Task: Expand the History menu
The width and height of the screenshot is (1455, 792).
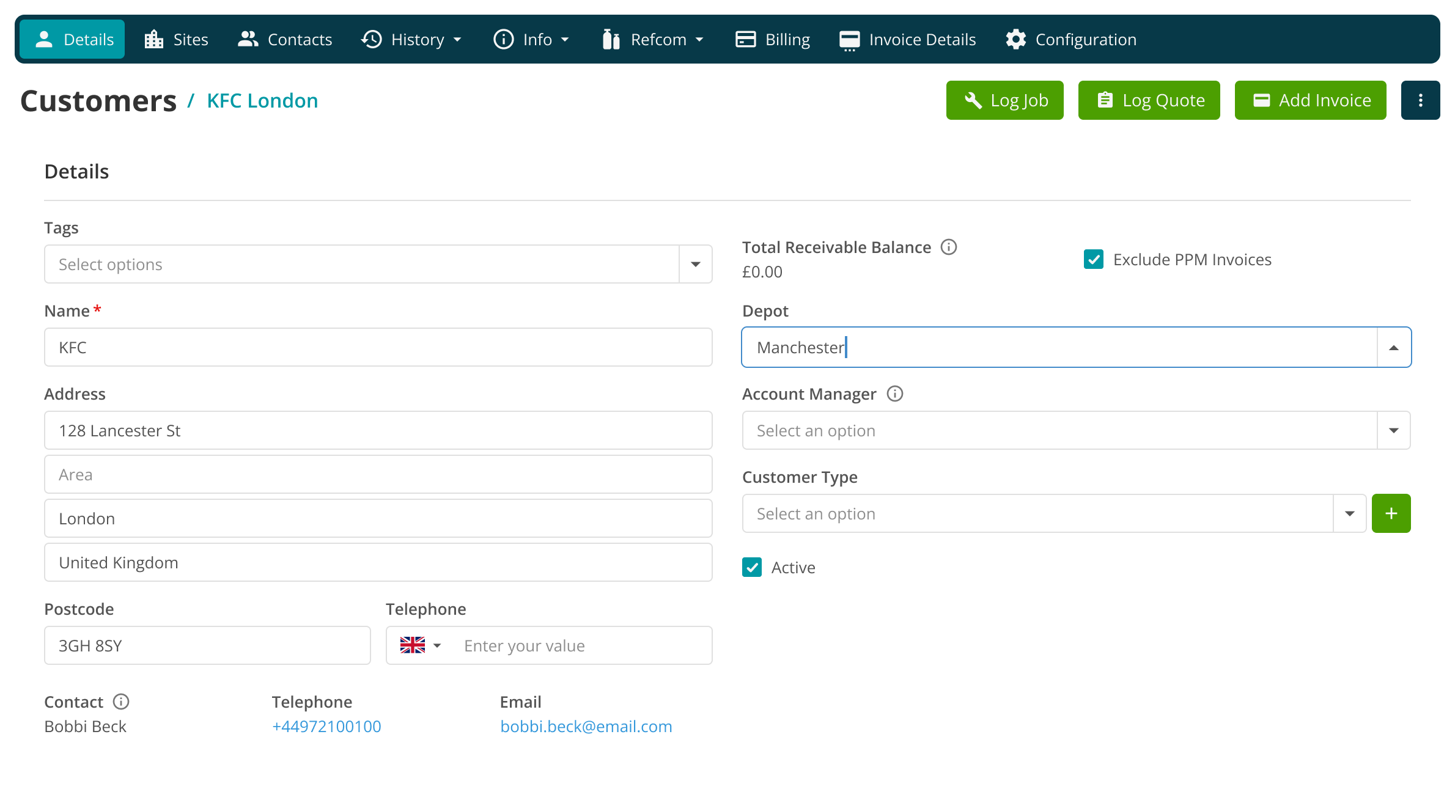Action: point(411,39)
